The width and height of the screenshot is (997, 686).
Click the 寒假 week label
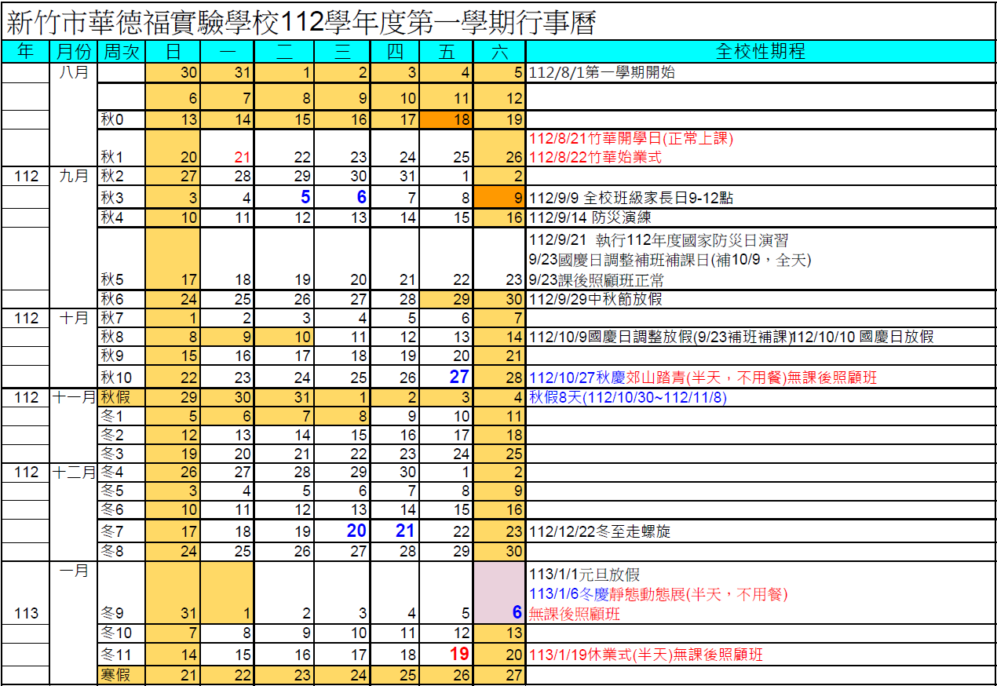pyautogui.click(x=115, y=674)
